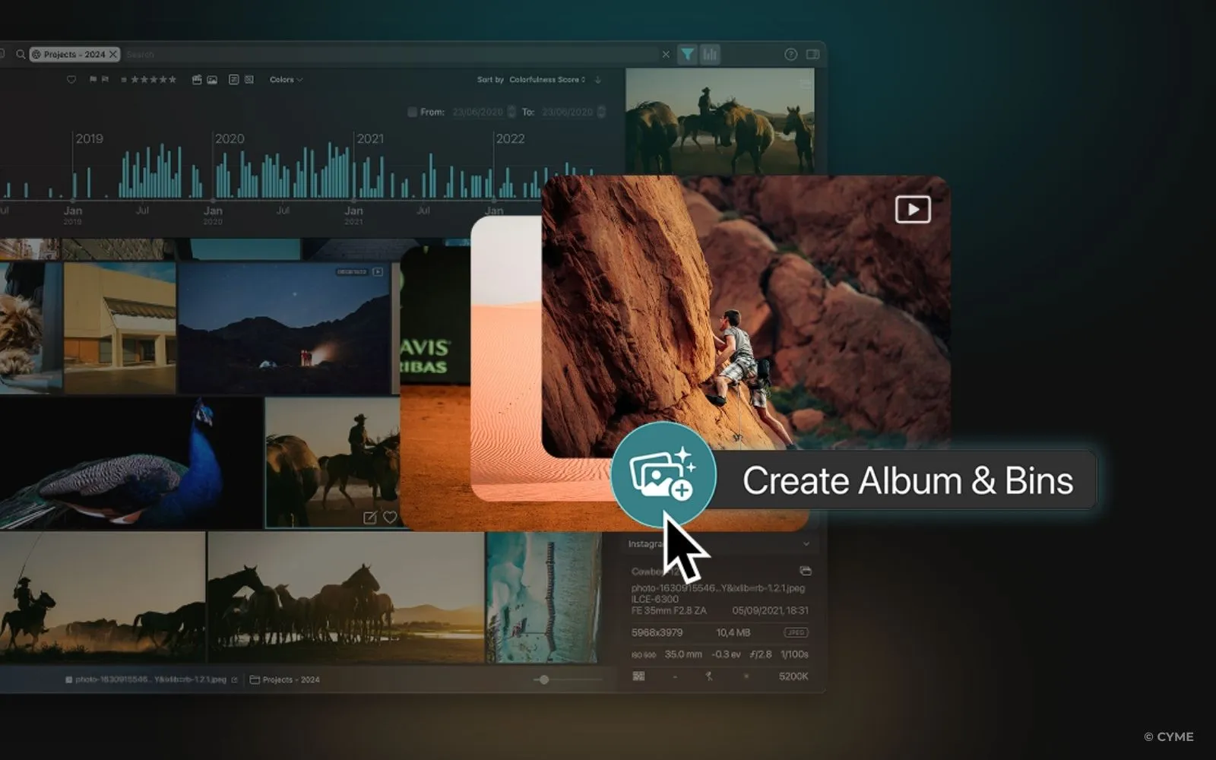
Task: Click the FE 35mm F2.8 ZA lens text
Action: (669, 610)
